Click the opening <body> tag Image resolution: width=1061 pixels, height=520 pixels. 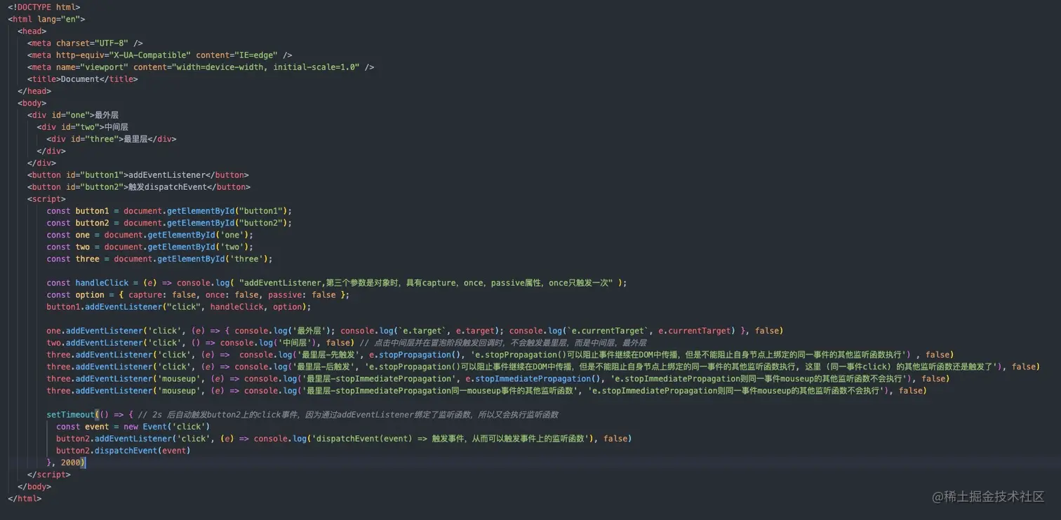[x=32, y=103]
